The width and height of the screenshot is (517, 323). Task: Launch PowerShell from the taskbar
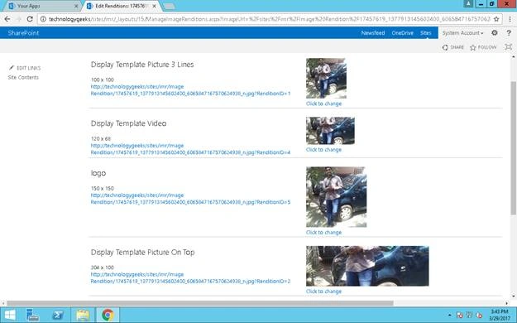[58, 315]
